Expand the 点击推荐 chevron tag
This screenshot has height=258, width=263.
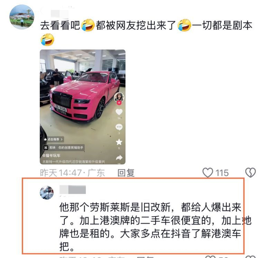point(54,139)
